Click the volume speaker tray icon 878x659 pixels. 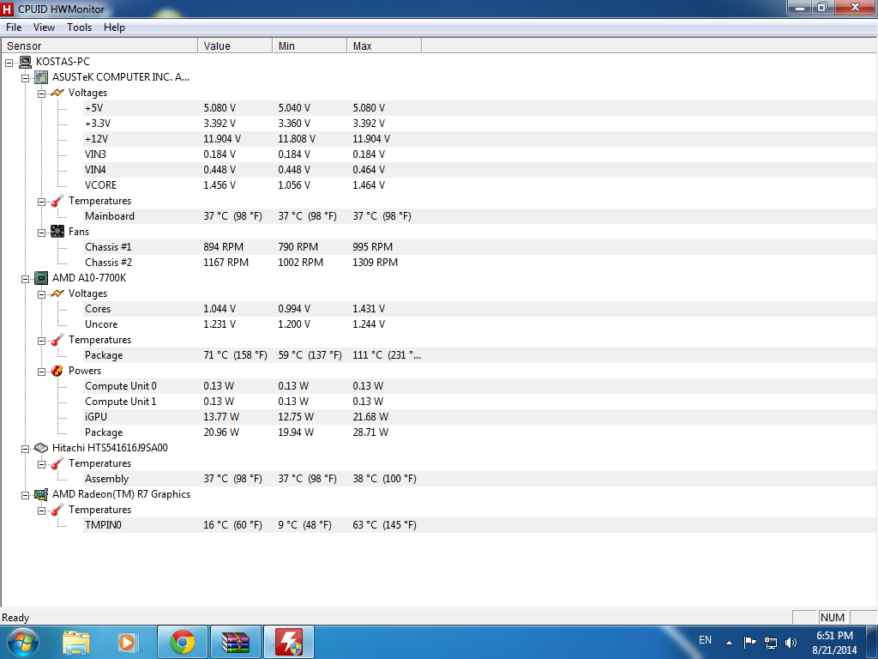[x=791, y=642]
